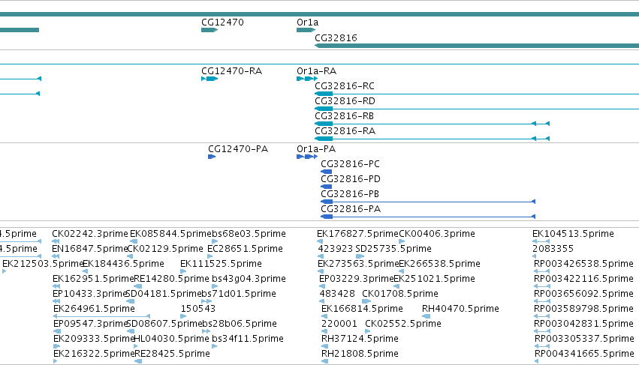639x365 pixels.
Task: Select EST RP003656092.5prime
Action: (583, 294)
